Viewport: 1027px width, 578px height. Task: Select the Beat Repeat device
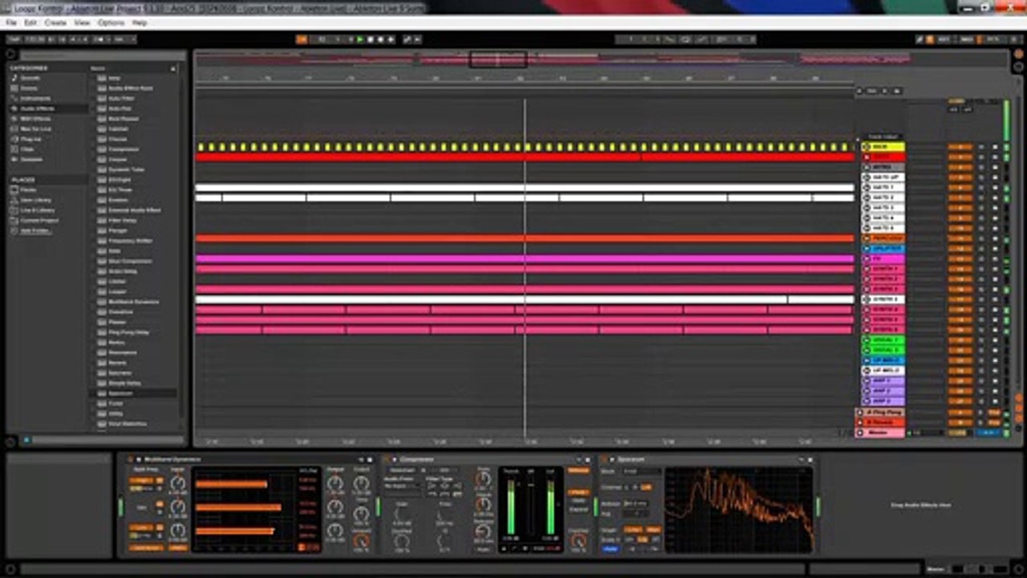[123, 119]
